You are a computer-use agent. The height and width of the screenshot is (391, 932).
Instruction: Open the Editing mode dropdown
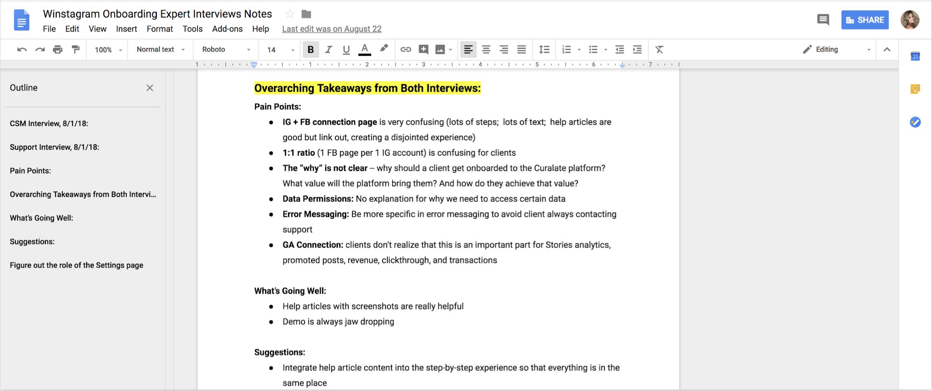click(x=837, y=49)
